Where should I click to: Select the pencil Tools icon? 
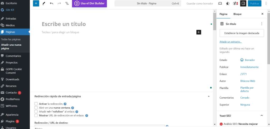pos(44,3)
